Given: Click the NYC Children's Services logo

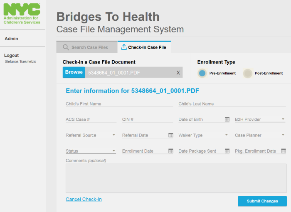Looking at the screenshot, I should [22, 14].
